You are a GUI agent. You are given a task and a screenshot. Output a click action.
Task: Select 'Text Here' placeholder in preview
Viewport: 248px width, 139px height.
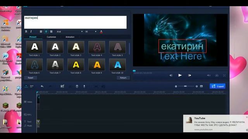point(180,56)
